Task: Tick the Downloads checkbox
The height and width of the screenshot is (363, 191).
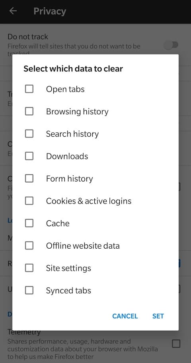Action: pos(29,156)
